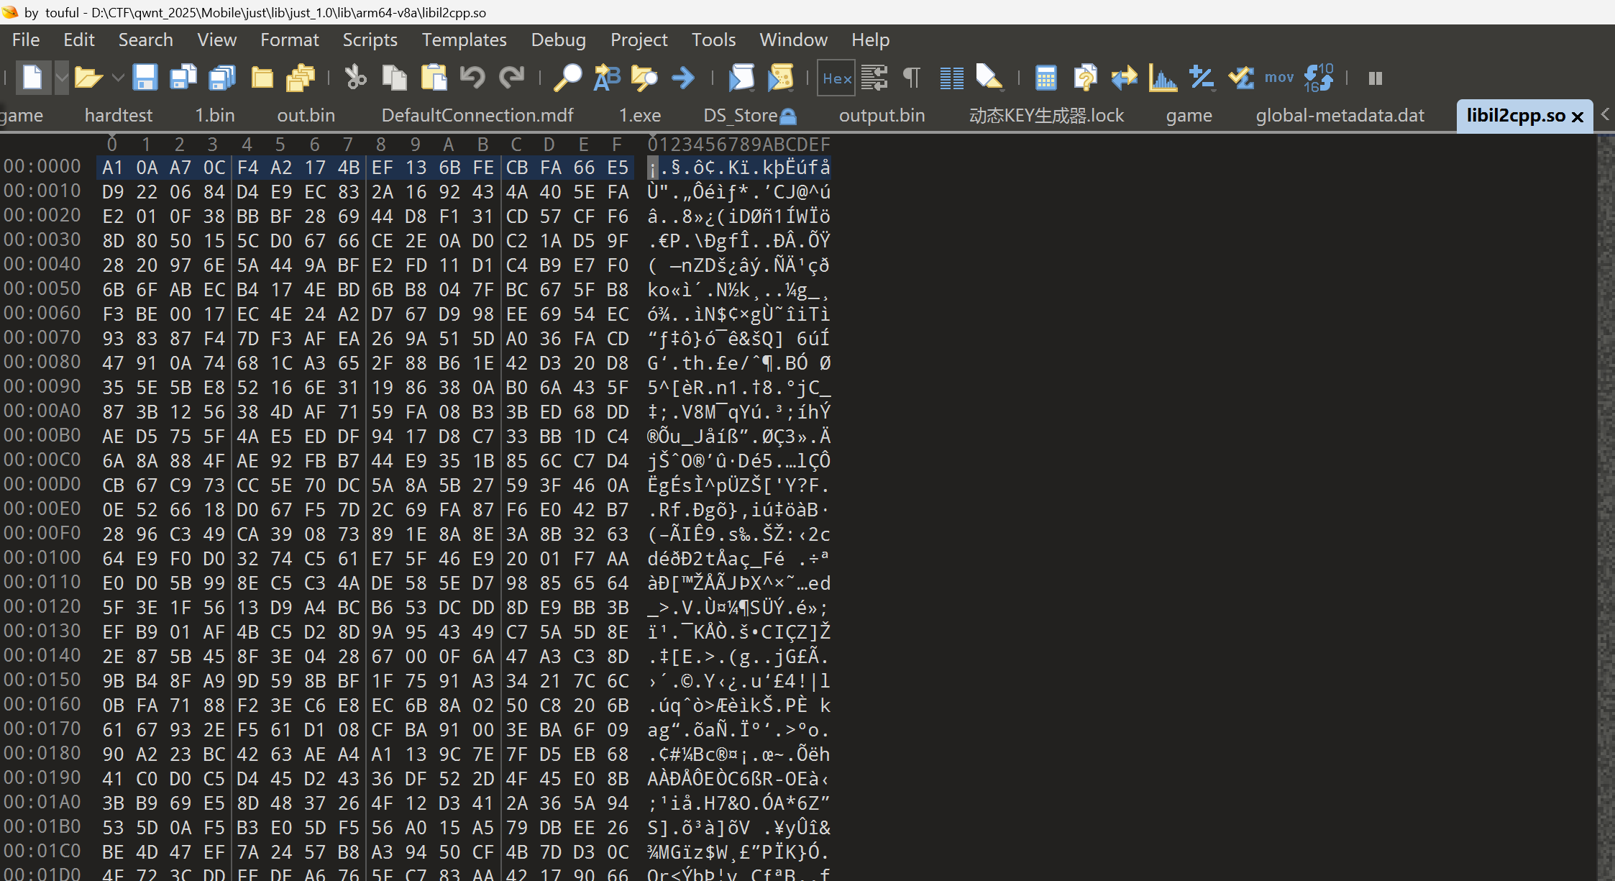The image size is (1615, 881).
Task: Switch to global-metadata.dat tab
Action: click(1340, 116)
